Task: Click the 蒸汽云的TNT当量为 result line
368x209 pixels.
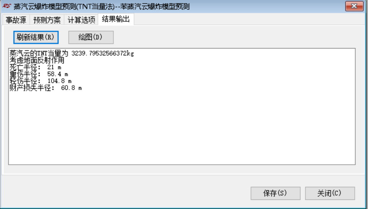Action: [x=72, y=53]
